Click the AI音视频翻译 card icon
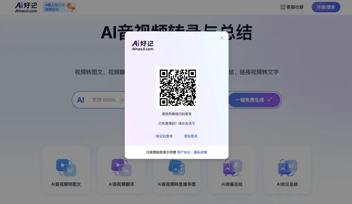The width and height of the screenshot is (352, 204). coord(121,168)
